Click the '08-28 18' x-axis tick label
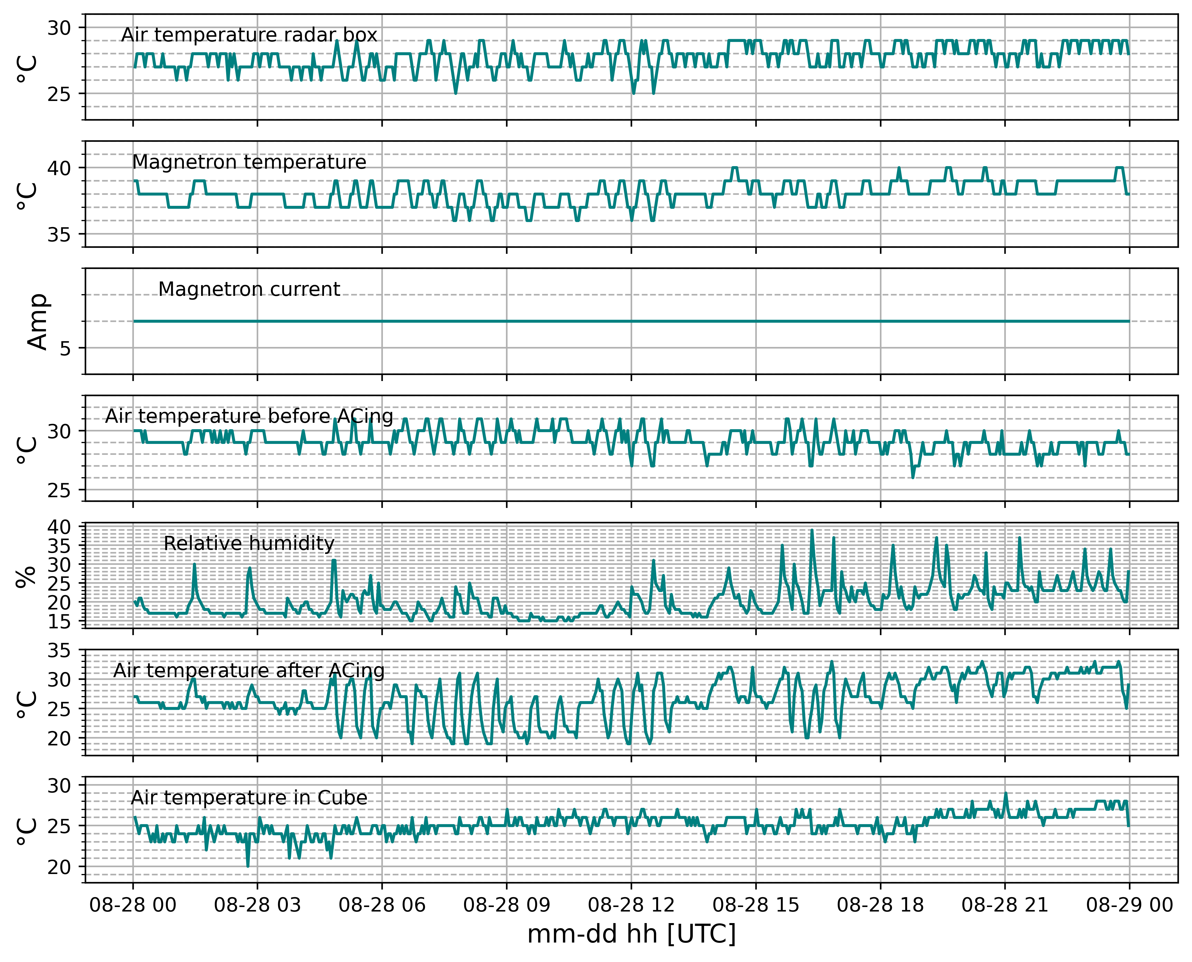This screenshot has width=1192, height=962. pos(881,905)
